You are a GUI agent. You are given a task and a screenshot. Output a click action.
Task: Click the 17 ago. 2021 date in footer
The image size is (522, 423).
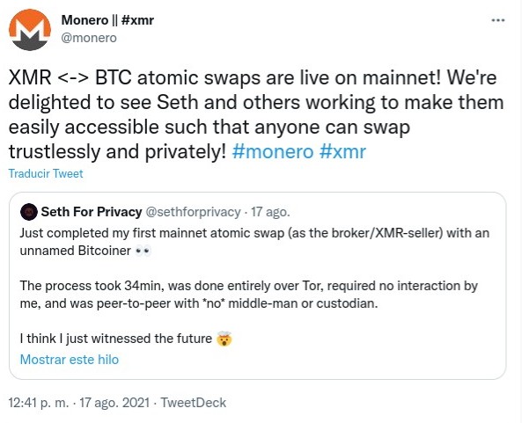(x=114, y=403)
